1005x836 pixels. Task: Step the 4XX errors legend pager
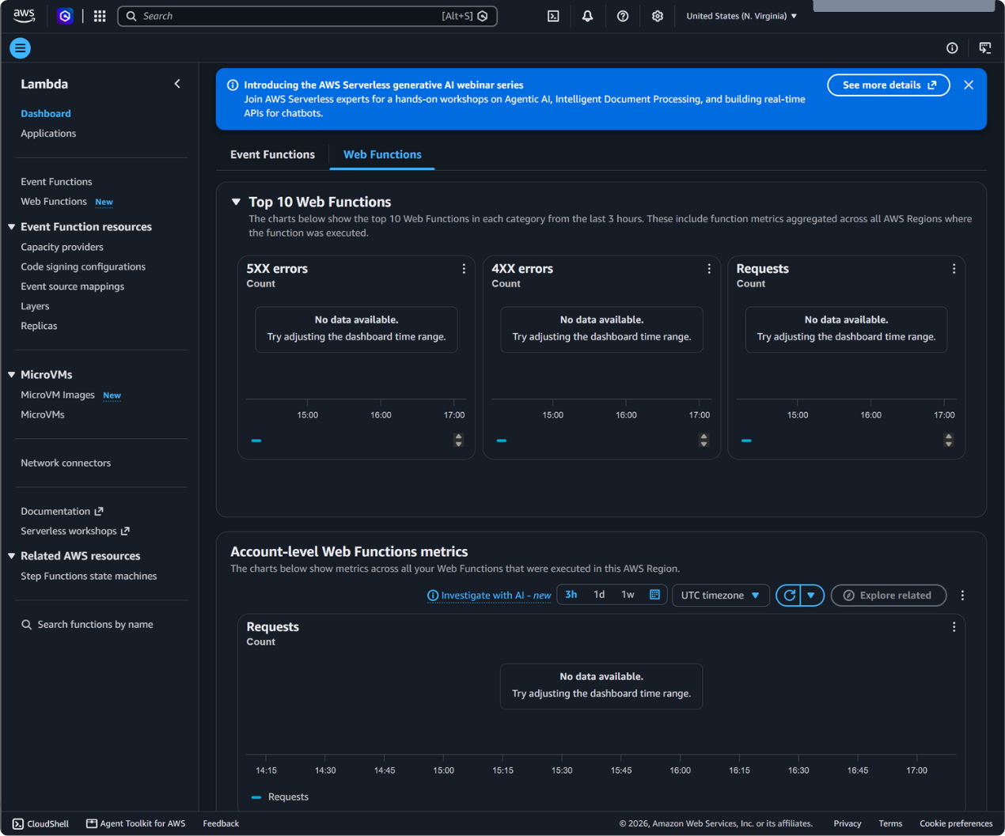(x=703, y=440)
